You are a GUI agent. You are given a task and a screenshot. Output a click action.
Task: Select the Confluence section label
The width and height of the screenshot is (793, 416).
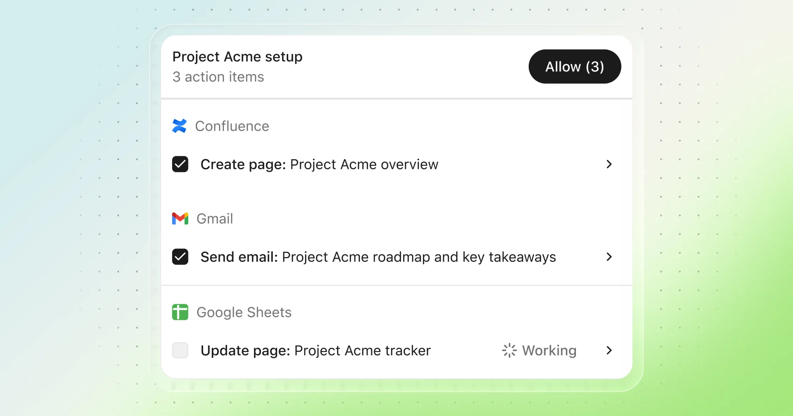(232, 126)
